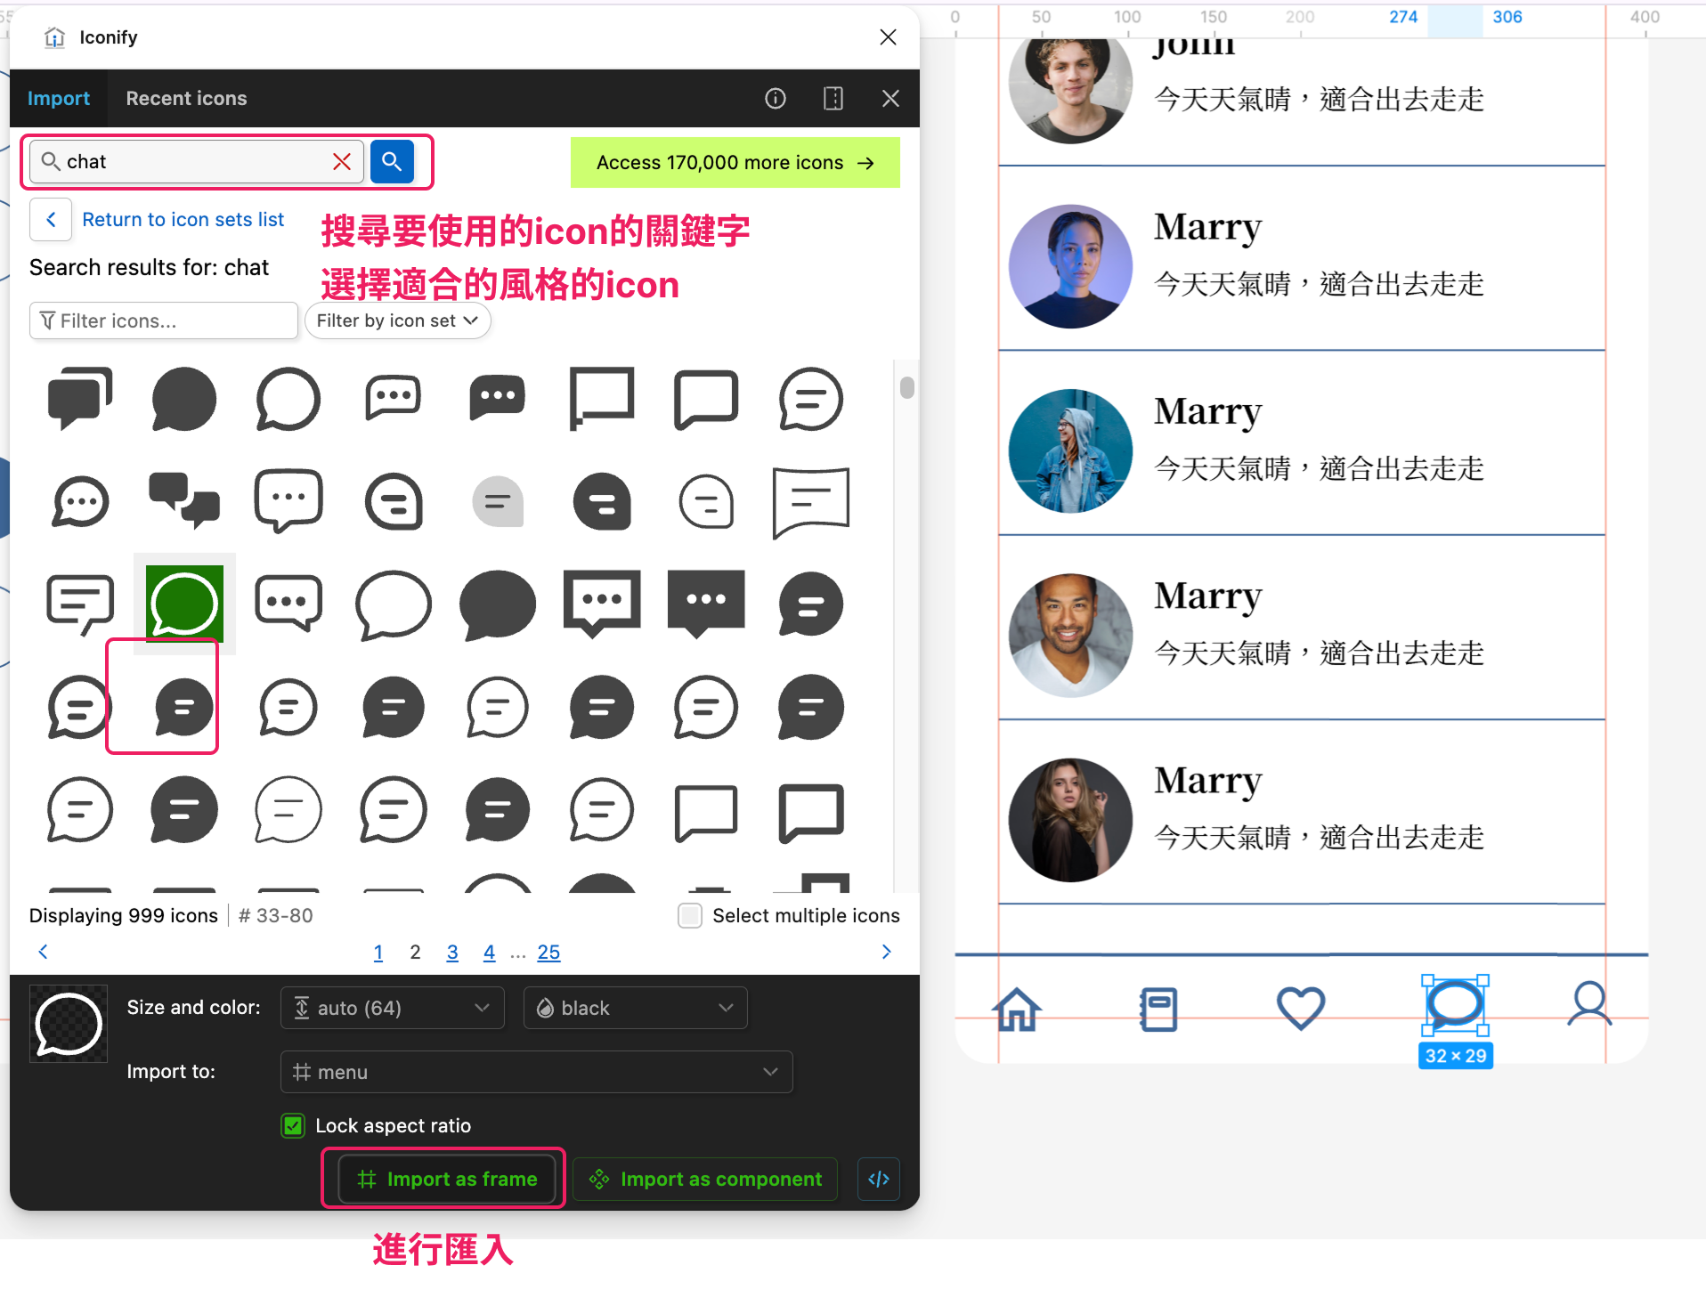Uncheck Lock aspect ratio
Viewport: 1706px width, 1314px height.
[x=293, y=1125]
